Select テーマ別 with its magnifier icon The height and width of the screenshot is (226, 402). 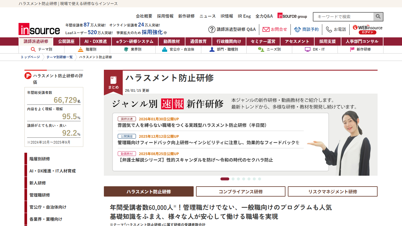coord(33,49)
